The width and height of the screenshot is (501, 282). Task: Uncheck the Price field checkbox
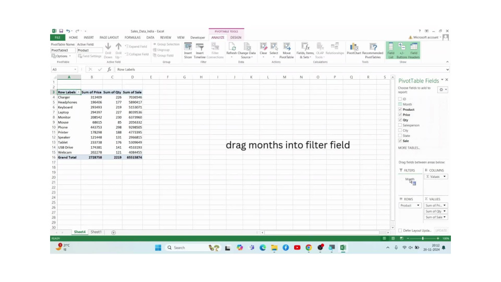(x=400, y=115)
